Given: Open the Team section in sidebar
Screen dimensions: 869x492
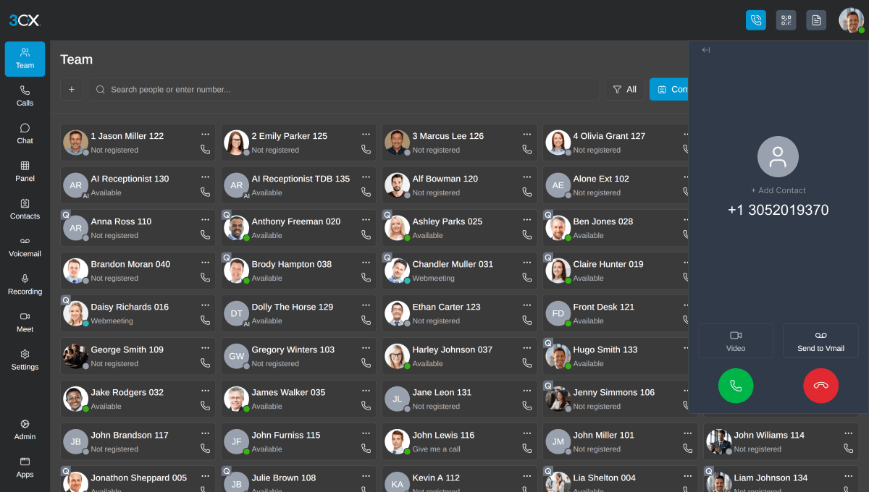Looking at the screenshot, I should click(25, 59).
